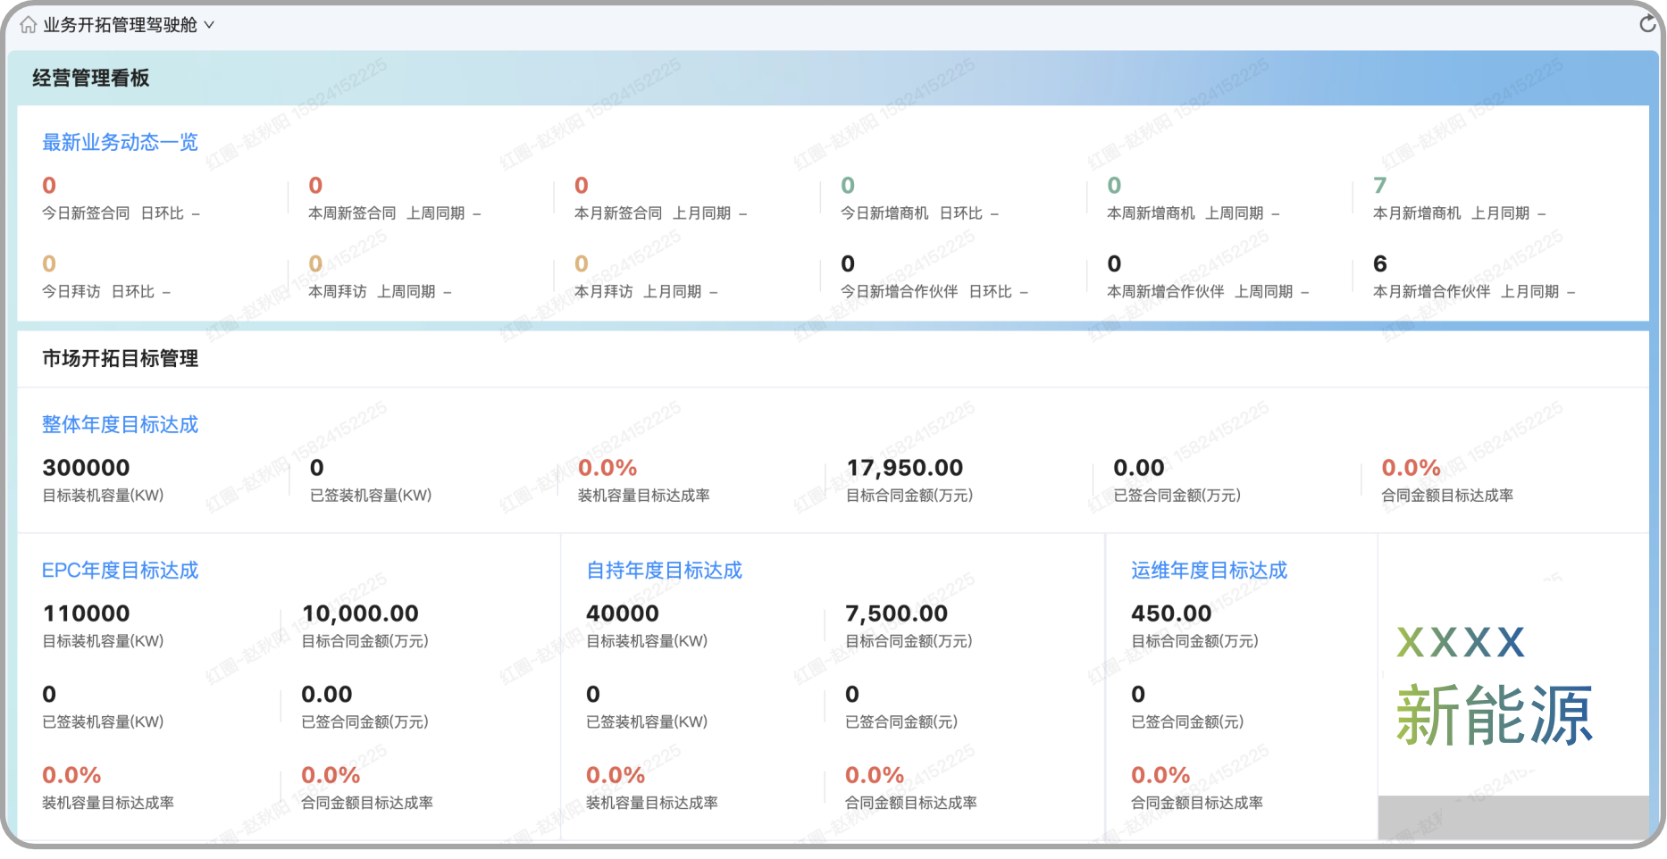Click the gray bar below the logo

pos(1512,817)
